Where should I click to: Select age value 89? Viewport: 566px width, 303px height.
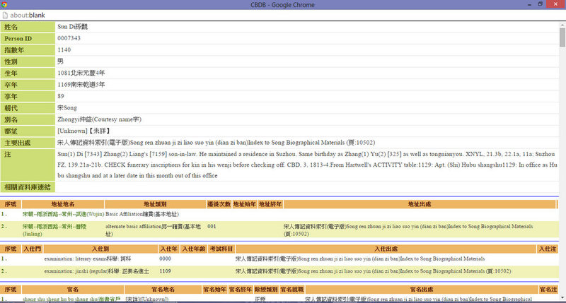click(x=61, y=96)
